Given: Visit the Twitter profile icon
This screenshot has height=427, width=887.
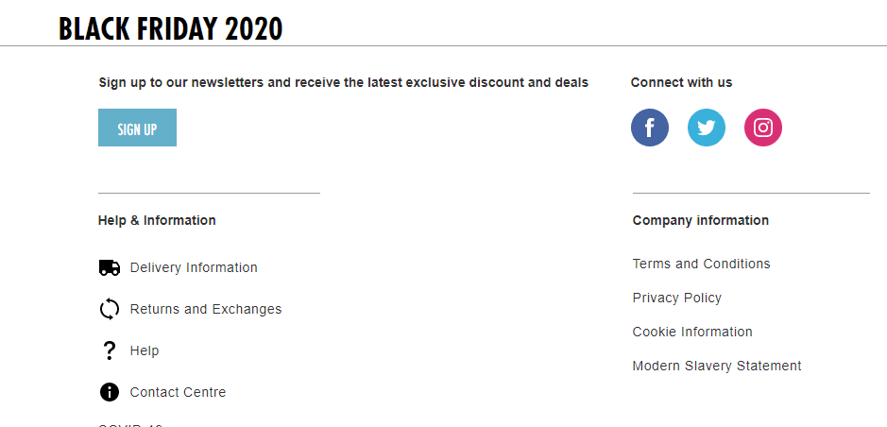Looking at the screenshot, I should pyautogui.click(x=706, y=128).
